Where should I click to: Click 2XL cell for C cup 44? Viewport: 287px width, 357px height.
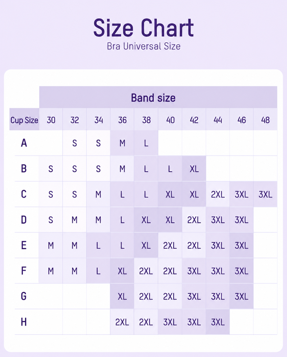pyautogui.click(x=218, y=194)
